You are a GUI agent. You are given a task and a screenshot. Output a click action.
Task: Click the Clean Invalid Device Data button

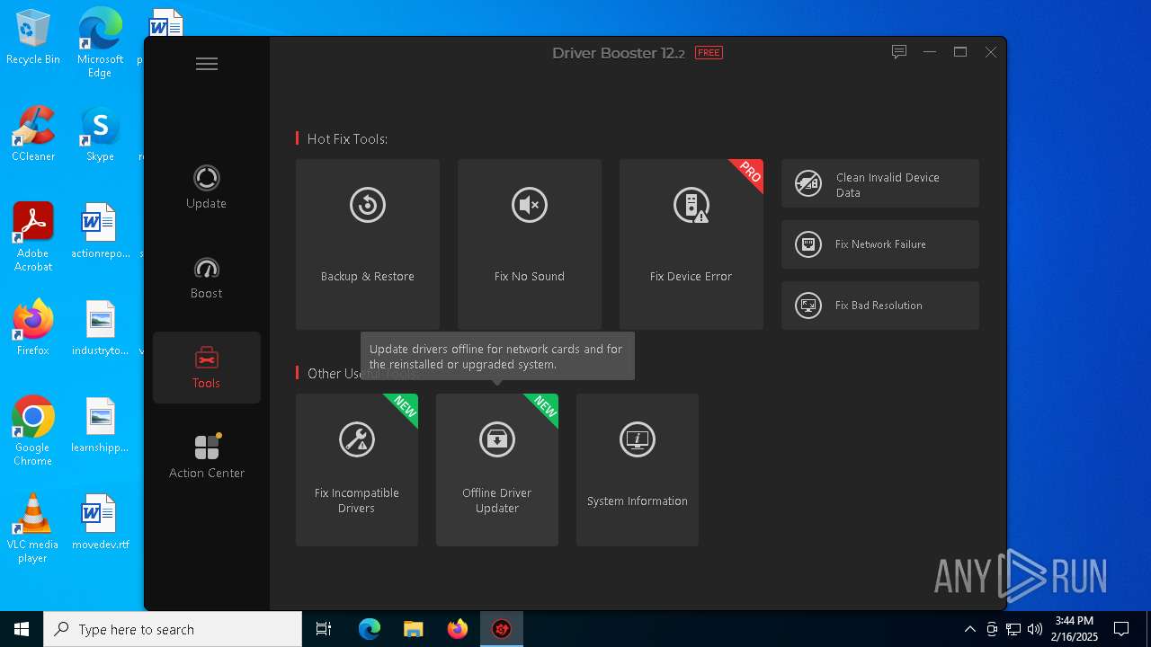coord(880,184)
